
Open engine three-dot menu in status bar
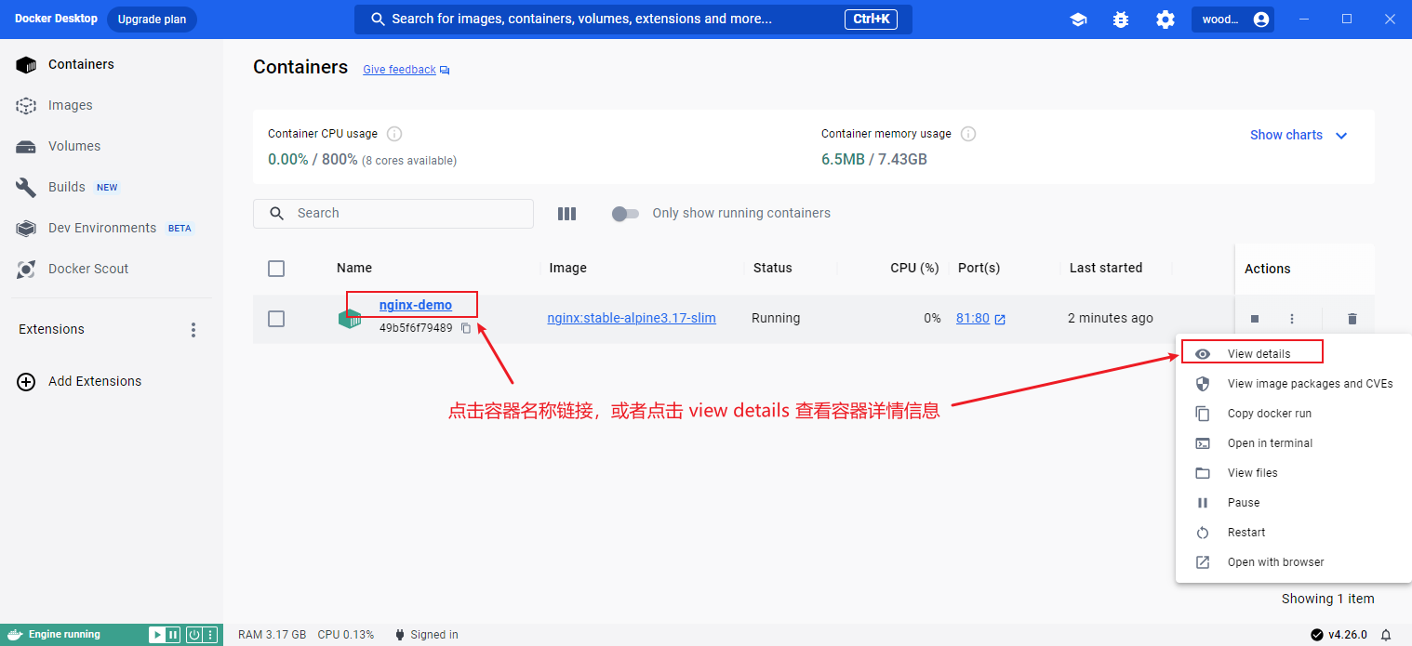pyautogui.click(x=210, y=636)
